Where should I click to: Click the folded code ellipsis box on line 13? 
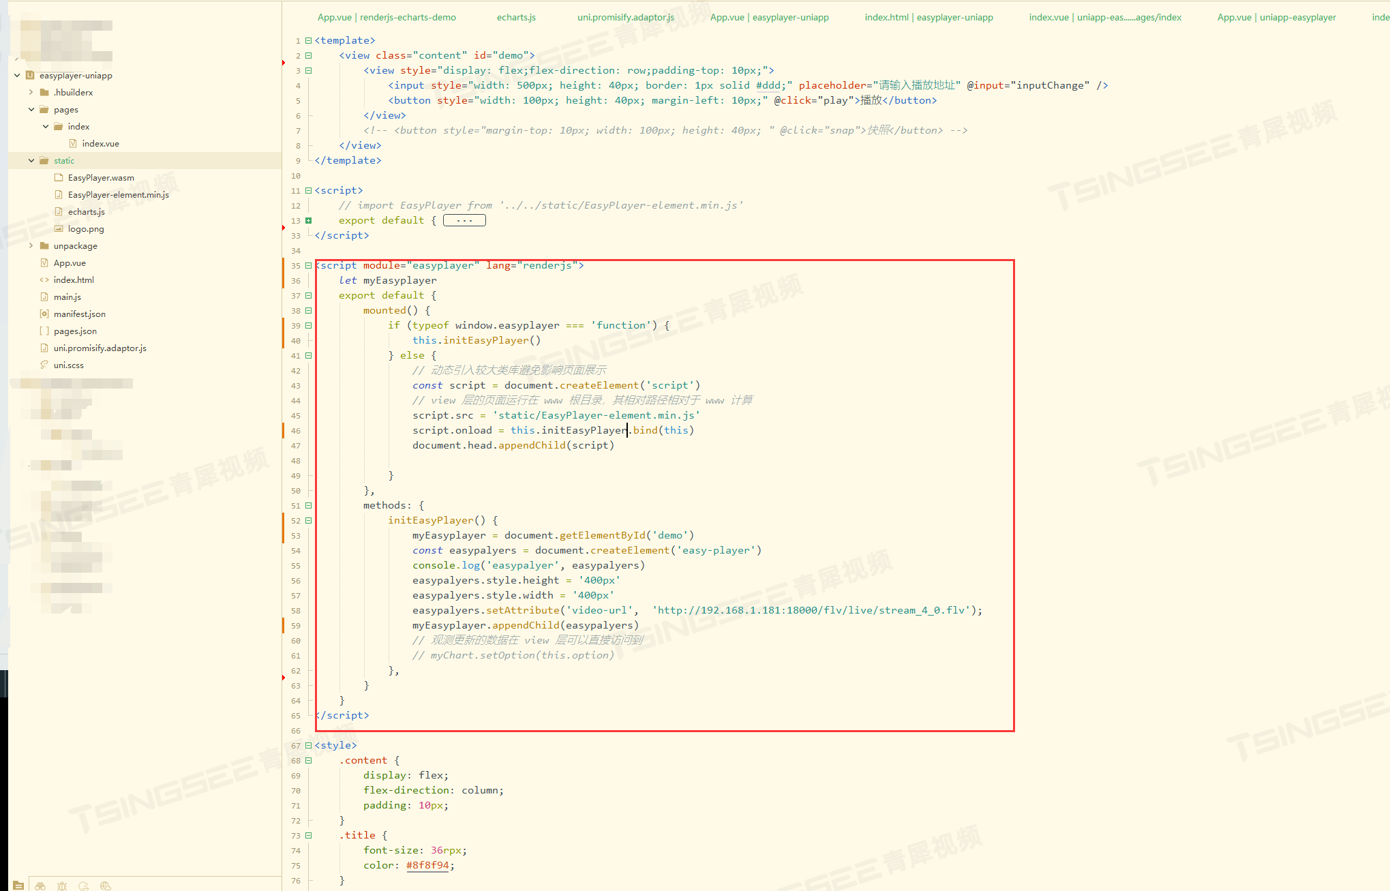pos(464,220)
